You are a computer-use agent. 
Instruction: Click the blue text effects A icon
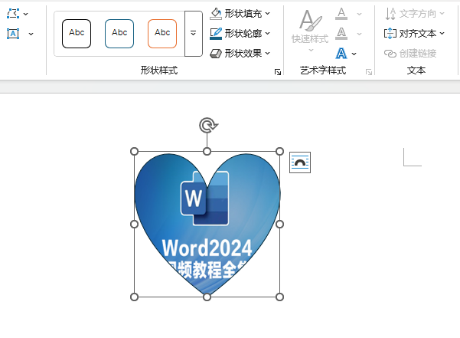[x=341, y=54]
